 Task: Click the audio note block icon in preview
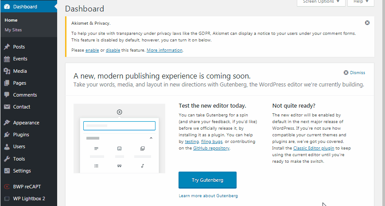click(142, 166)
